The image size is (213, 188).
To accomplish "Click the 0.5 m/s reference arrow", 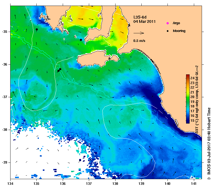I will tap(139, 33).
